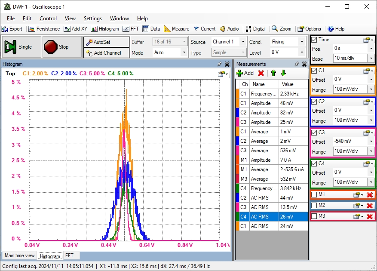Move measurement up with green up arrow

pyautogui.click(x=273, y=73)
